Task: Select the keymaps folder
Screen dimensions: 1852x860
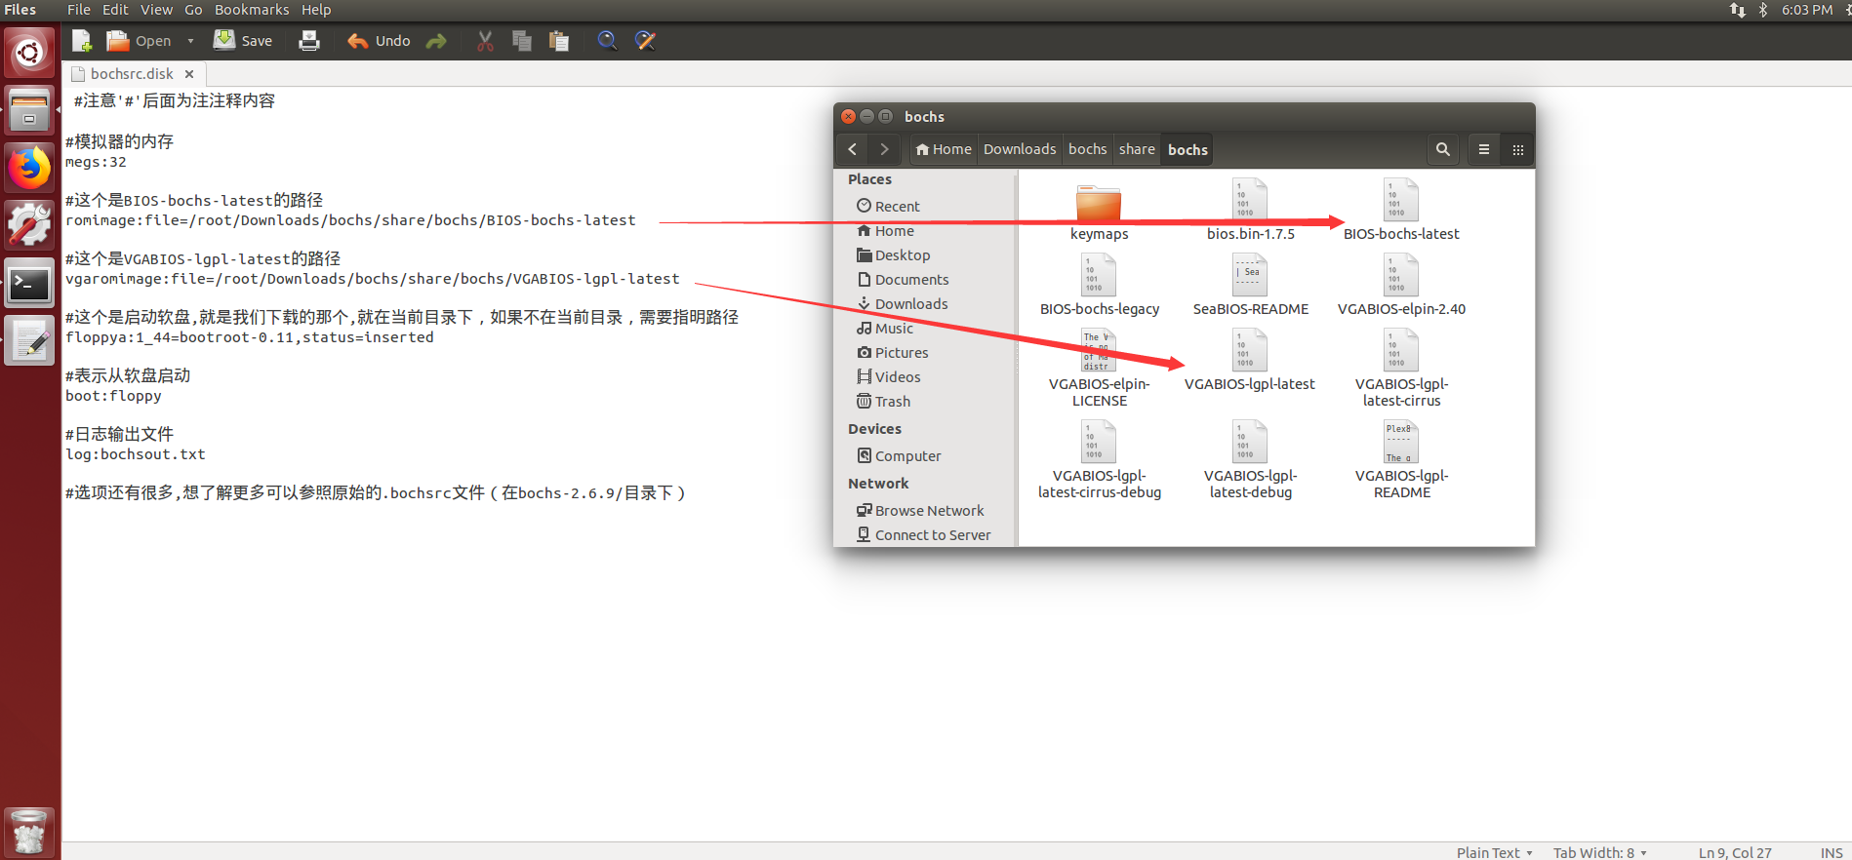Action: tap(1099, 213)
